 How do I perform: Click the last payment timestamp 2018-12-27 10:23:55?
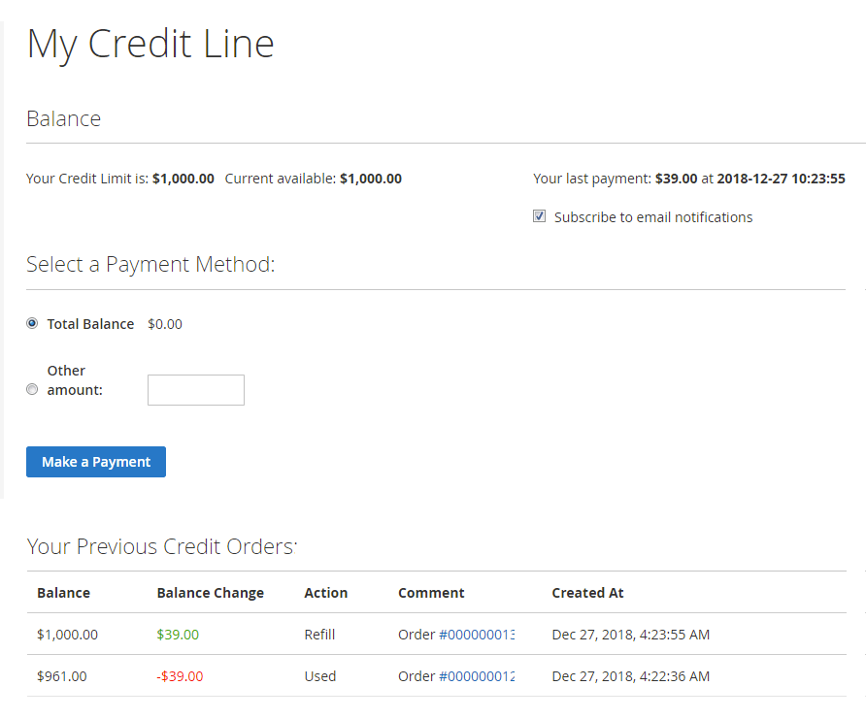781,179
